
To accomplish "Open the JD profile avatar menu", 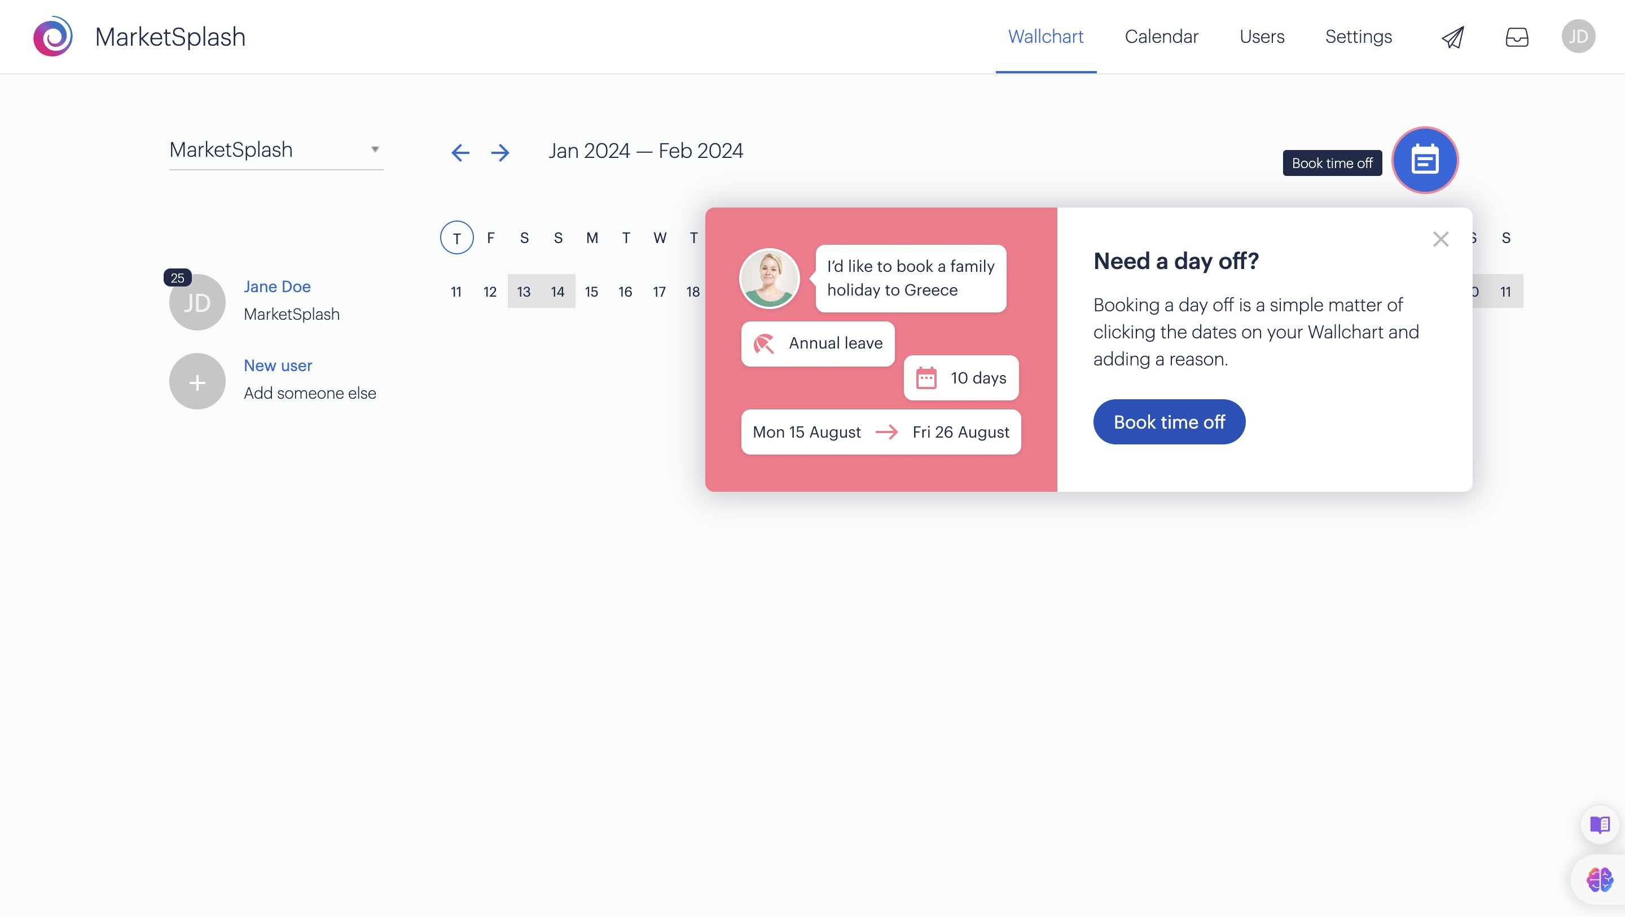I will 1578,37.
